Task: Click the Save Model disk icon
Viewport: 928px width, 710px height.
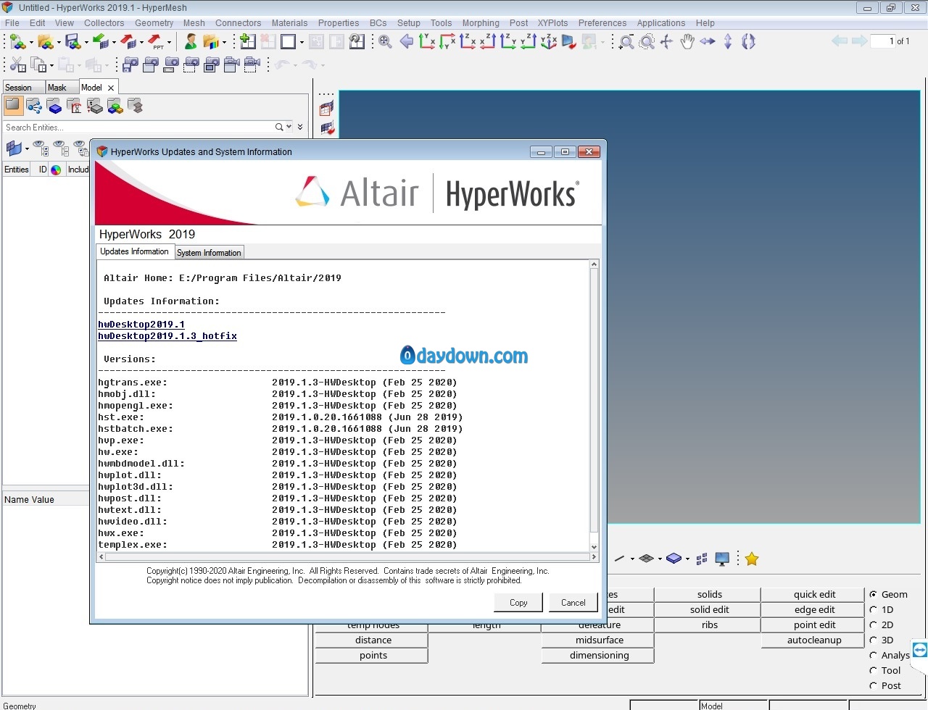Action: [72, 41]
